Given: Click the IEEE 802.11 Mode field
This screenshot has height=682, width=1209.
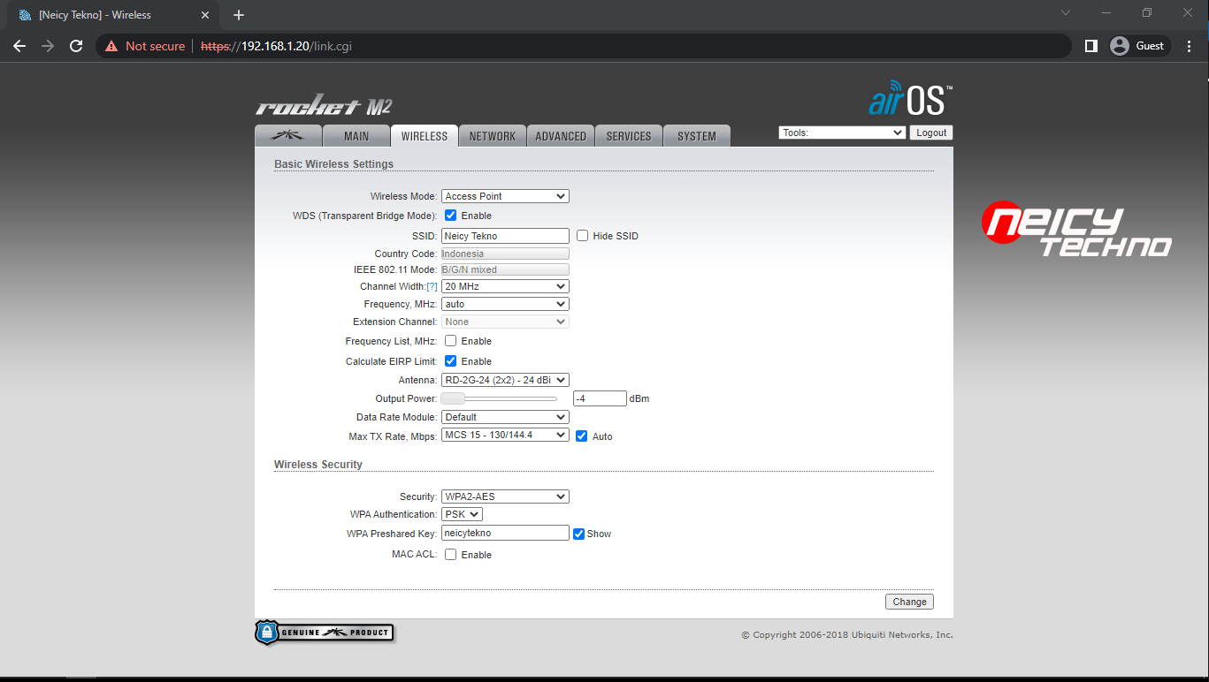Looking at the screenshot, I should [x=505, y=269].
